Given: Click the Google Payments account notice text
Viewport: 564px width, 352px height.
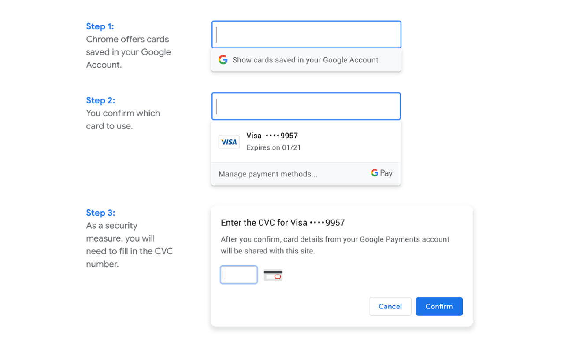Looking at the screenshot, I should click(x=335, y=245).
